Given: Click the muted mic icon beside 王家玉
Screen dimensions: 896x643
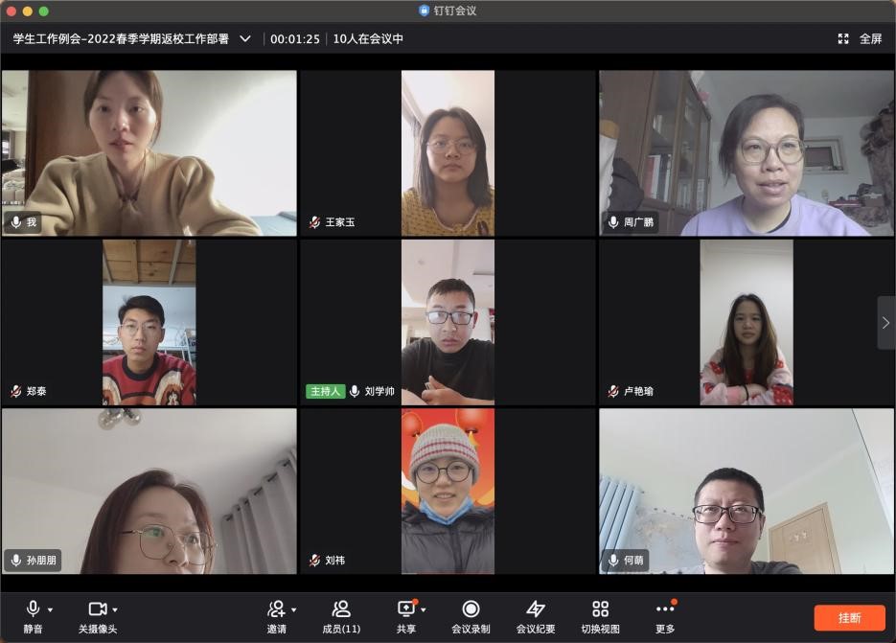Looking at the screenshot, I should tap(314, 222).
